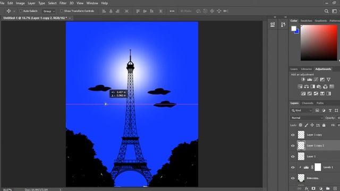The height and width of the screenshot is (191, 340).
Task: Click the Levels 1 white mask thumbnail
Action: [x=318, y=167]
